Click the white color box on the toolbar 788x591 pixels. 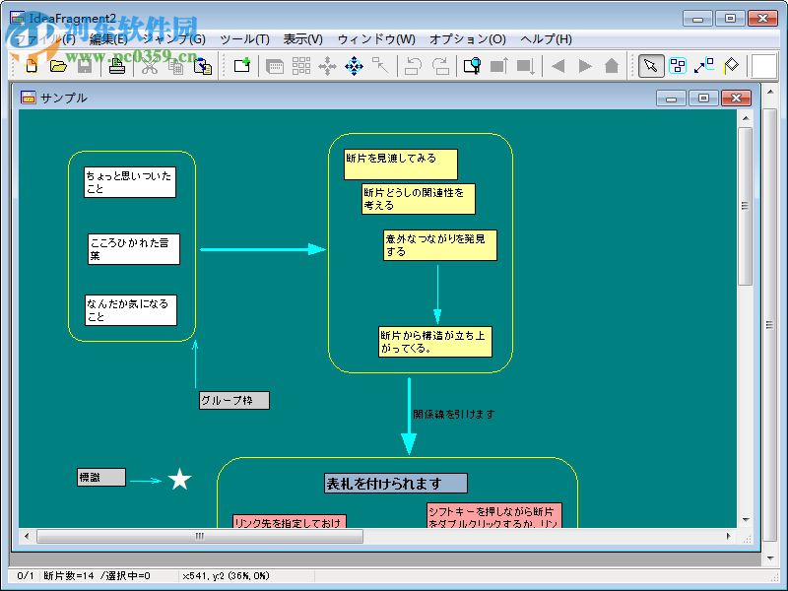[x=765, y=66]
